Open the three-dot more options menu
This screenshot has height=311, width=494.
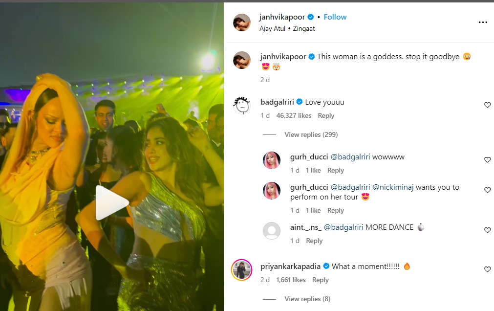click(483, 22)
